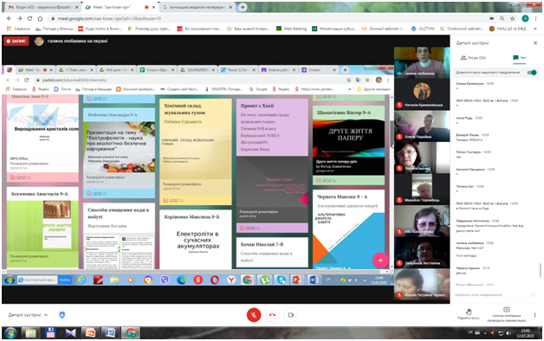
Task: Hang up with the leave call button
Action: pos(272,315)
